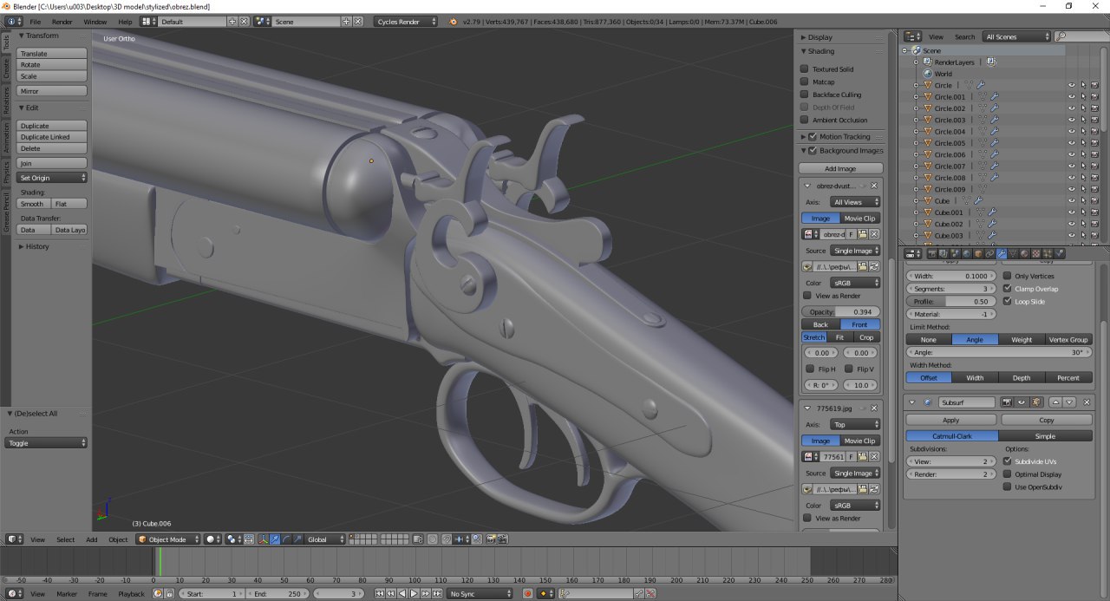
Task: Click the mesh data icon beside Circle.009
Action: pyautogui.click(x=983, y=189)
